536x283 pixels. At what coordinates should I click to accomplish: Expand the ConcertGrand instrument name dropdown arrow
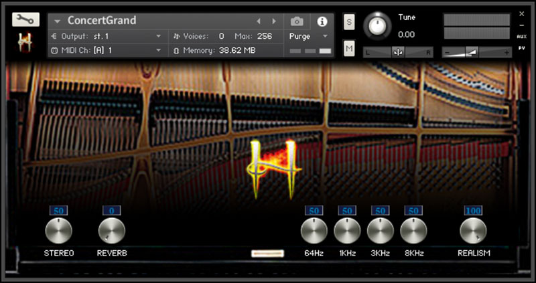(x=58, y=21)
